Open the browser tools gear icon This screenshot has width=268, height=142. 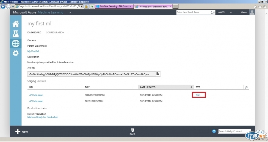[x=265, y=7]
